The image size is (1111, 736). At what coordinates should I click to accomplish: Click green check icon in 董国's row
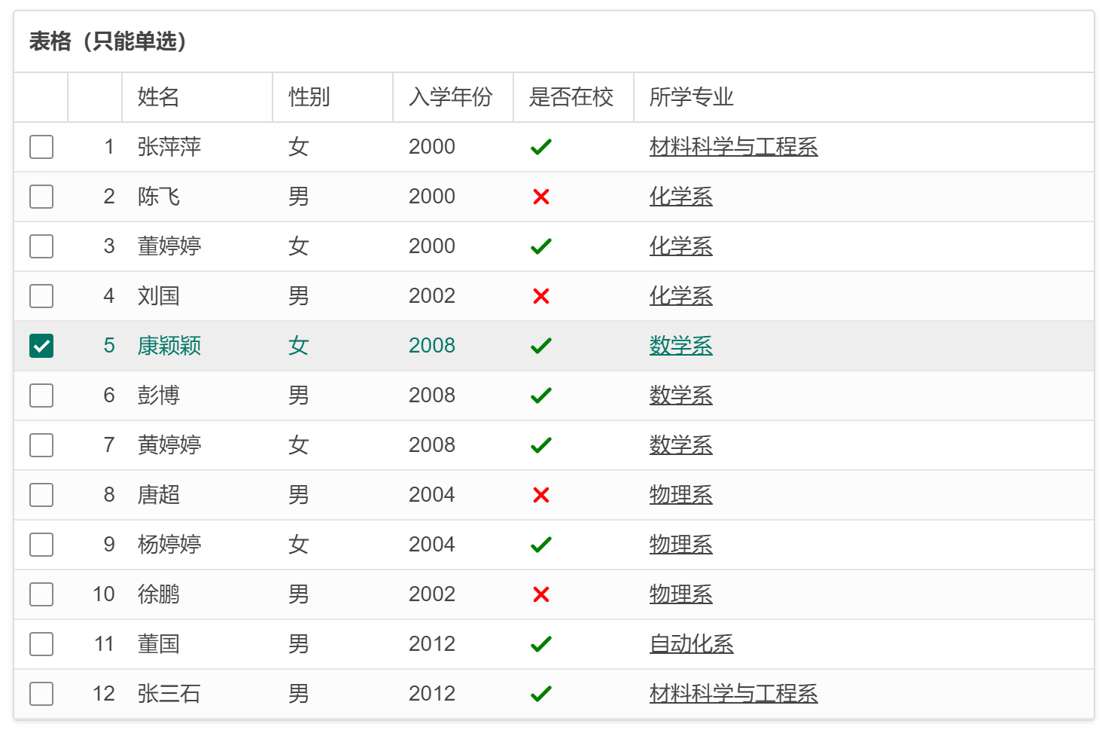tap(541, 644)
